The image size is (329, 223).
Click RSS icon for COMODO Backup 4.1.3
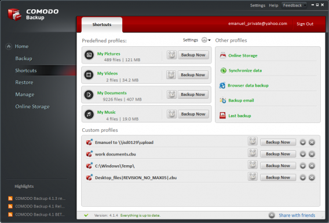pyautogui.click(x=10, y=198)
